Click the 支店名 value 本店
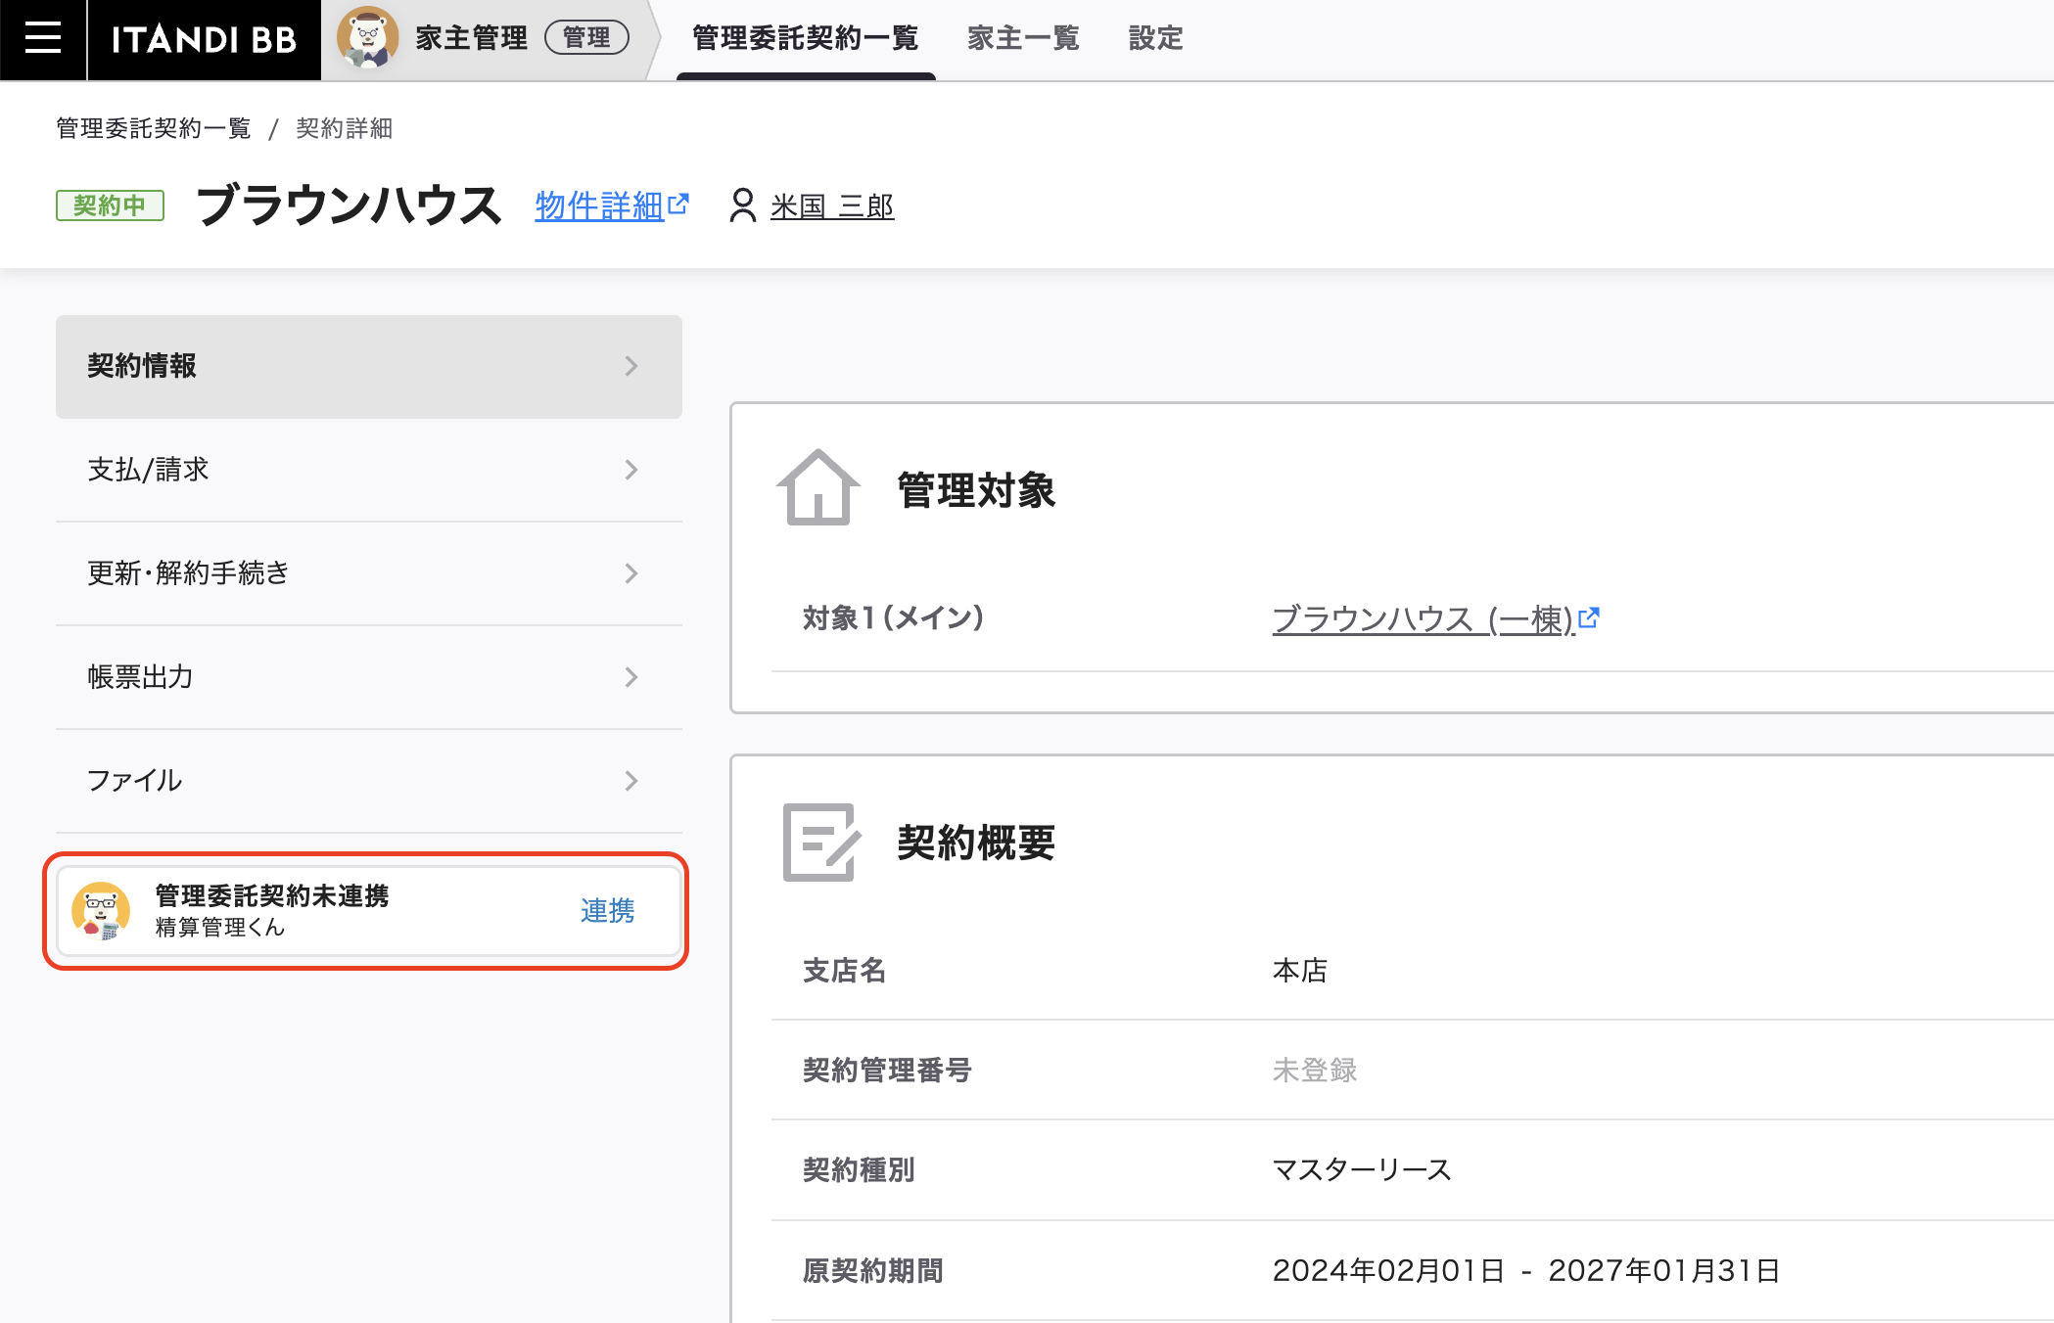This screenshot has height=1323, width=2054. pos(1300,971)
